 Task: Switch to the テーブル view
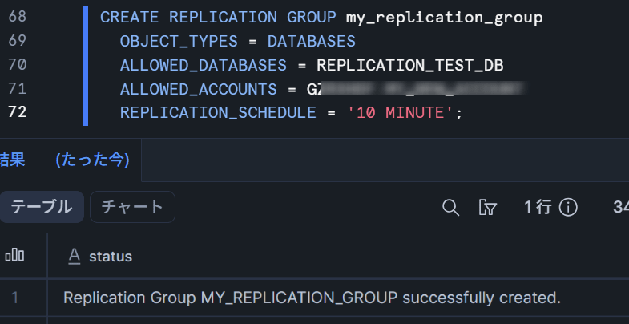pyautogui.click(x=41, y=207)
